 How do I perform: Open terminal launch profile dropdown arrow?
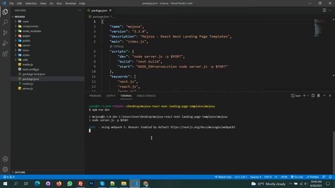(x=308, y=96)
